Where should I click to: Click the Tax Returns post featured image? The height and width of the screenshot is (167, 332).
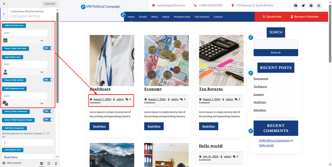click(221, 61)
